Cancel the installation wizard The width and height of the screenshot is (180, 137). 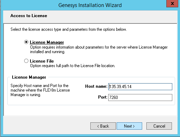(x=159, y=126)
